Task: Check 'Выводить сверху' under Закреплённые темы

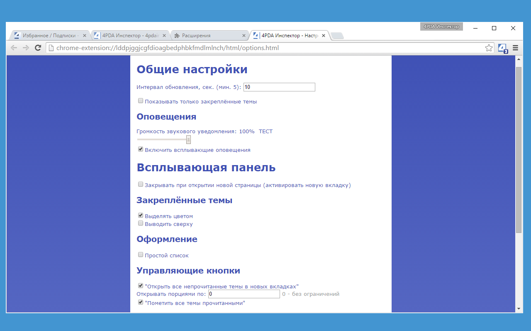Action: coord(141,223)
